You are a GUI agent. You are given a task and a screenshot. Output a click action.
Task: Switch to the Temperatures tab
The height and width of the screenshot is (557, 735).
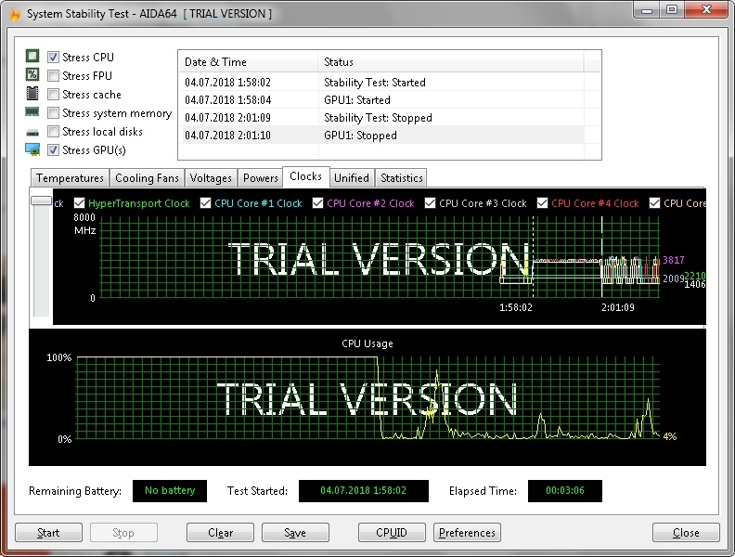coord(70,178)
